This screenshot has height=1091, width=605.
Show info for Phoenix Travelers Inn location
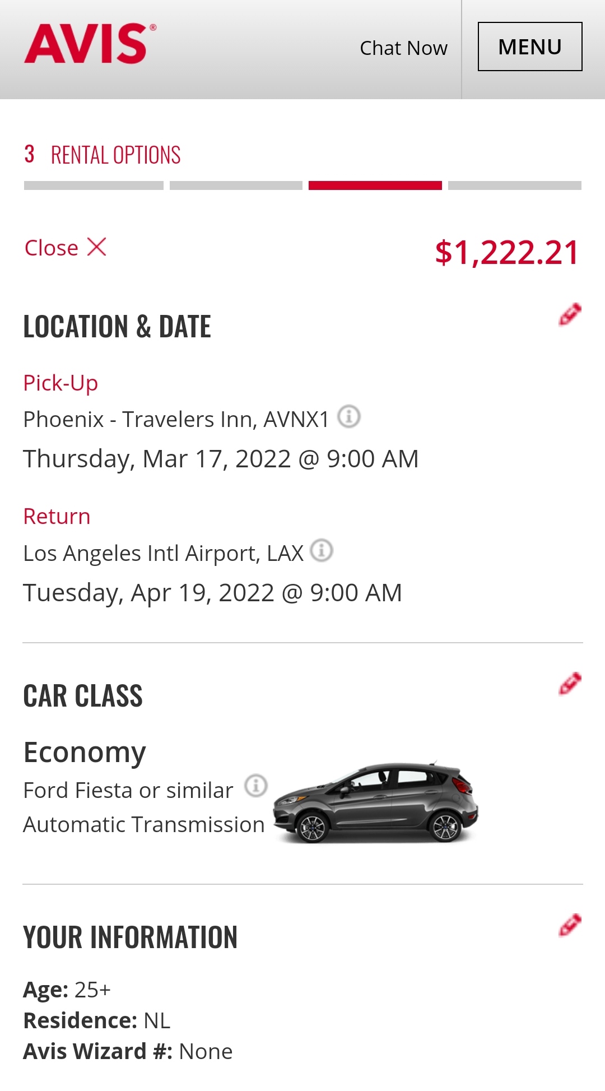tap(349, 417)
